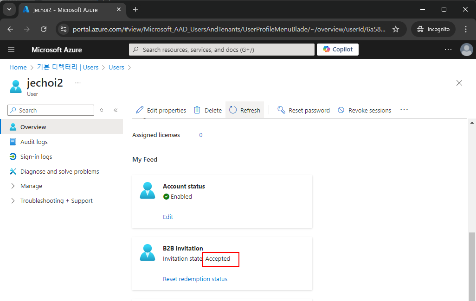The height and width of the screenshot is (301, 476).
Task: Focus the Search resources, services, and docs field
Action: 222,50
